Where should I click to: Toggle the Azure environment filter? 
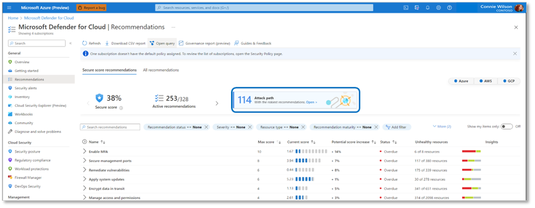pos(462,81)
